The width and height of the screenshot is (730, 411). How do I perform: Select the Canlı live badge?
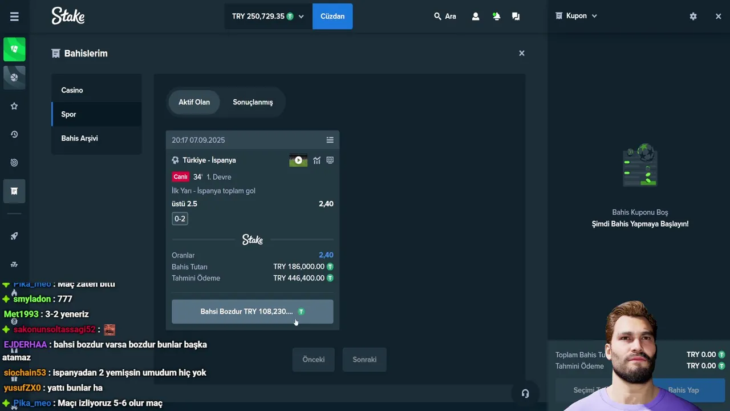(180, 177)
